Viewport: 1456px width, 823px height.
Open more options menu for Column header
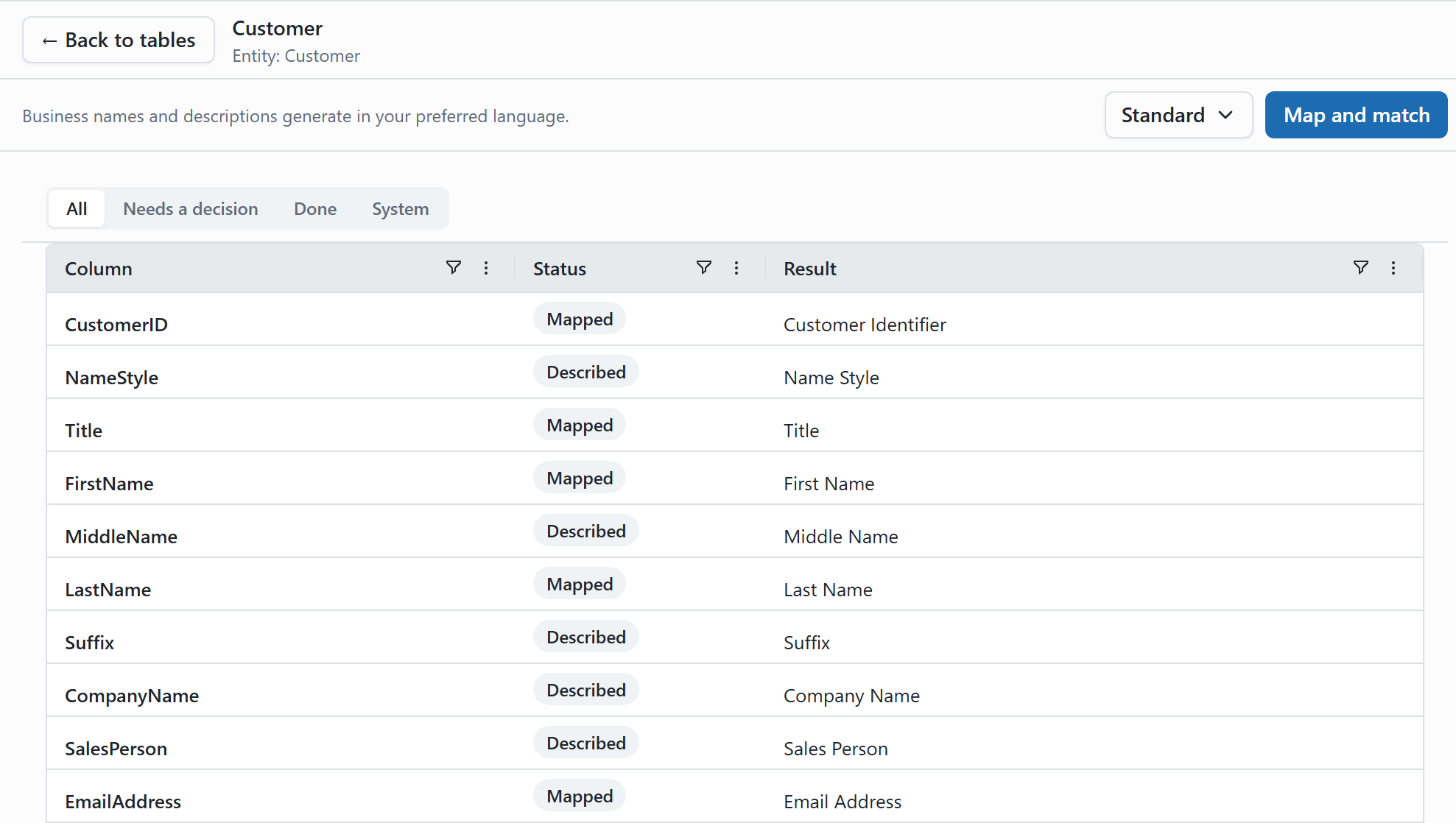tap(486, 268)
